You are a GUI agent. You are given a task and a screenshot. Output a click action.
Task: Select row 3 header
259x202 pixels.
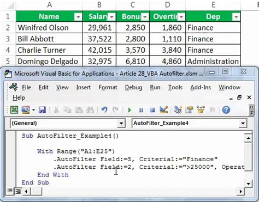8,39
